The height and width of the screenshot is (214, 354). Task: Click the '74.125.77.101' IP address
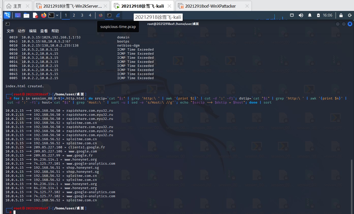pyautogui.click(x=47, y=164)
